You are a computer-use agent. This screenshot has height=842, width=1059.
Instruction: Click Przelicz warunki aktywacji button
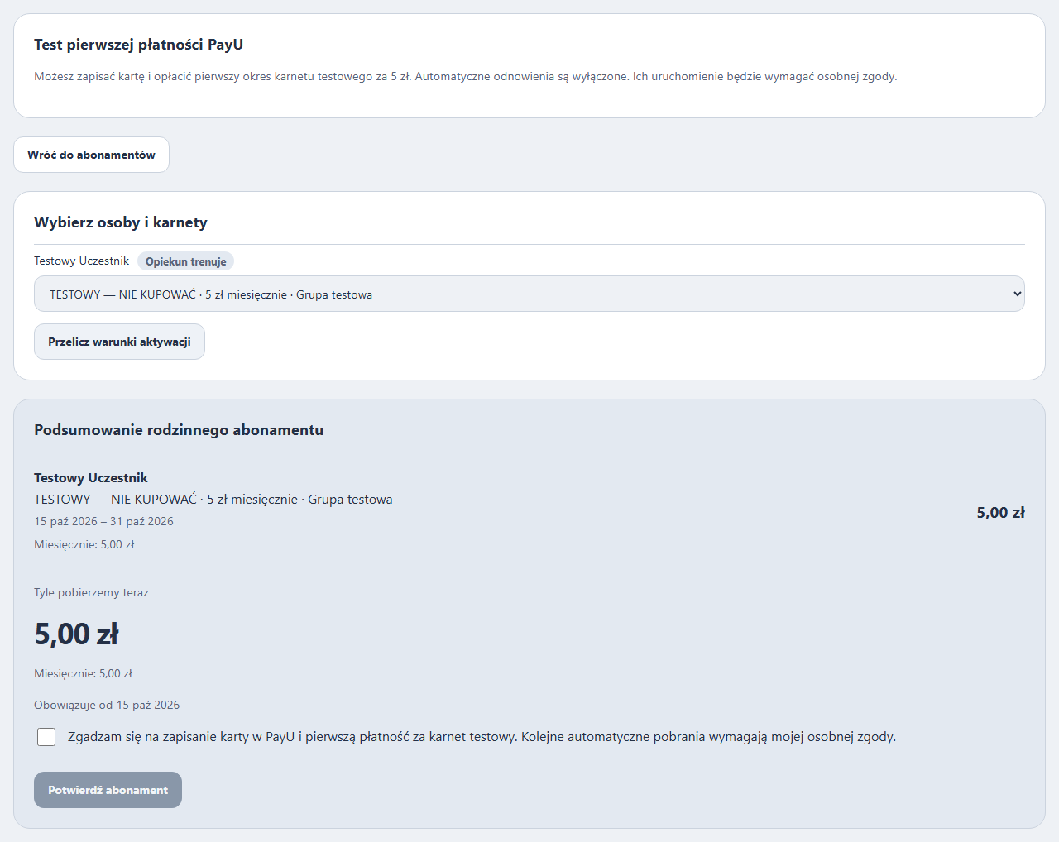[x=119, y=342]
